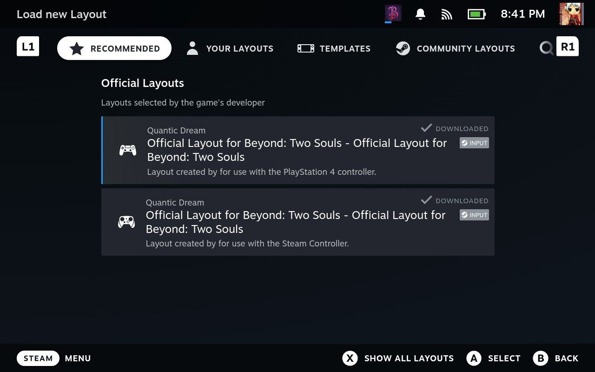This screenshot has width=595, height=372.
Task: Select the PlayStation 4 controller official layout
Action: point(298,150)
